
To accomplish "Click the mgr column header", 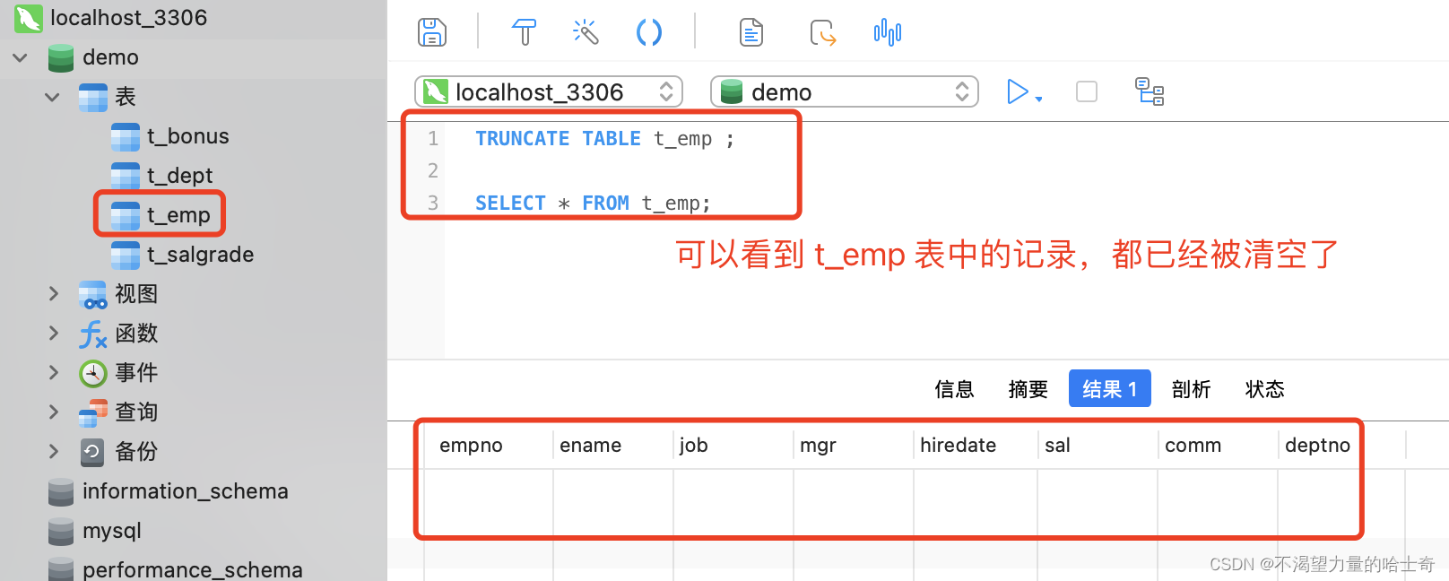I will (x=854, y=445).
